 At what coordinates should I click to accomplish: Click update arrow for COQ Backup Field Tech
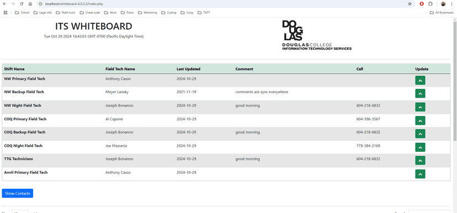420,134
